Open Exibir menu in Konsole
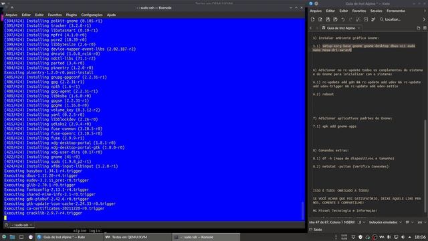Screen dimensions: 428x241 [39, 15]
